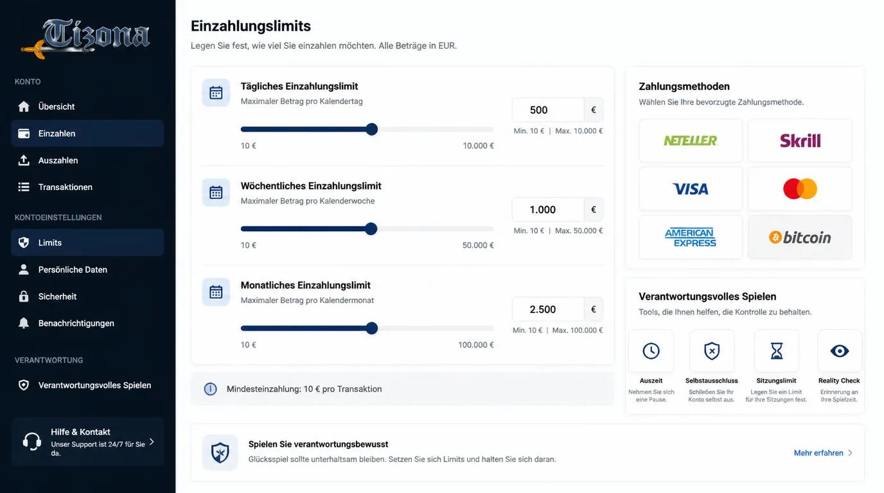884x493 pixels.
Task: Click the monthly limit slider handle
Action: click(x=371, y=328)
